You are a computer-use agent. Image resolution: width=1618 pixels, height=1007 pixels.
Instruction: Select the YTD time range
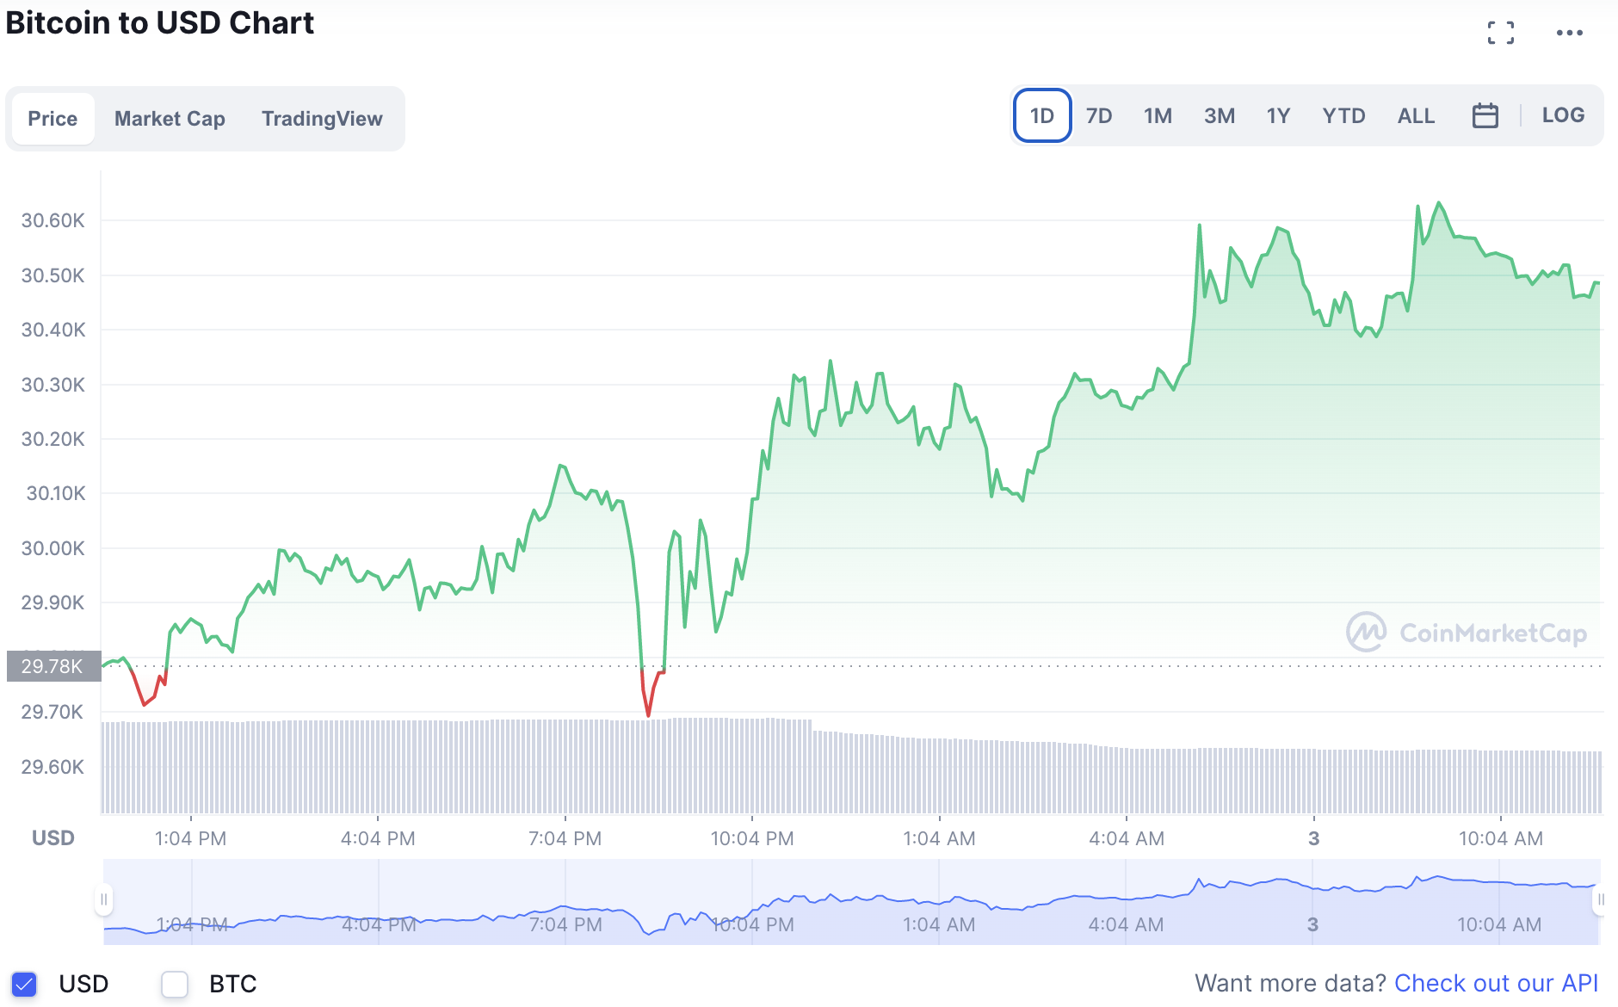coord(1343,115)
